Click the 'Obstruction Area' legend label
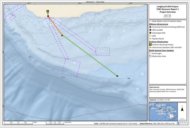 [159, 56]
